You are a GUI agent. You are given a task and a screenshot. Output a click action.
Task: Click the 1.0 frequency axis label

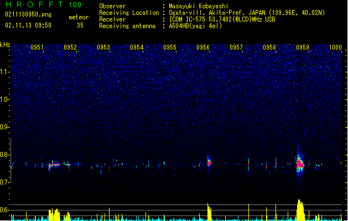coord(5,99)
